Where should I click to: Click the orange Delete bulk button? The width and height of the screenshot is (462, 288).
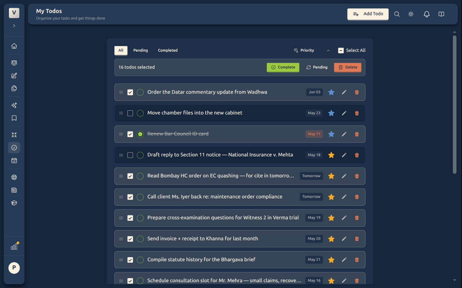(x=347, y=67)
